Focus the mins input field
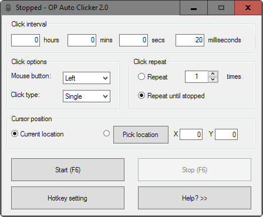The height and width of the screenshot is (217, 263). (x=82, y=40)
